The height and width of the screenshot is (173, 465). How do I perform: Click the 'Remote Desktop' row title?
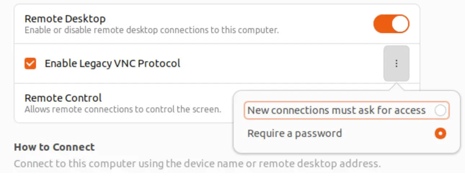point(65,19)
